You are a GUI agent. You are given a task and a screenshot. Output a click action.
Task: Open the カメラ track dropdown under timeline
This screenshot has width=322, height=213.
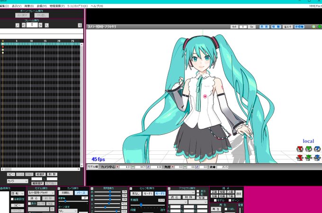(18, 181)
